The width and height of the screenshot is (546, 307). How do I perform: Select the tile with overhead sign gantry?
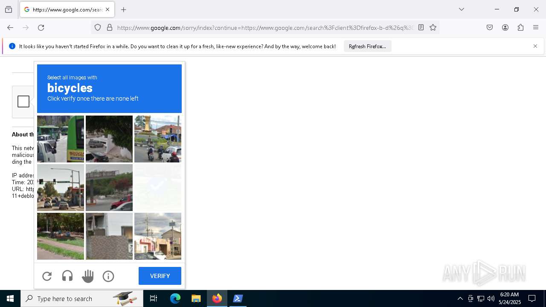109,188
